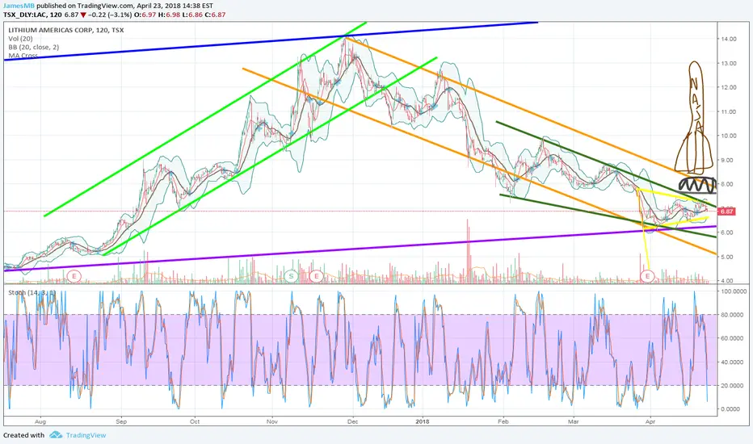This screenshot has width=753, height=444.
Task: Click the 10.00 price axis label
Action: [729, 136]
